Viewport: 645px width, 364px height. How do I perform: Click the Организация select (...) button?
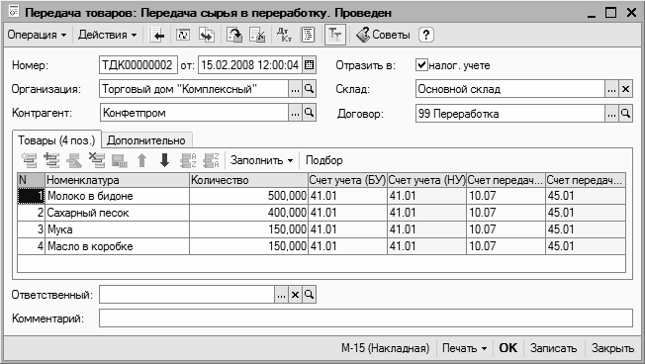click(x=295, y=89)
